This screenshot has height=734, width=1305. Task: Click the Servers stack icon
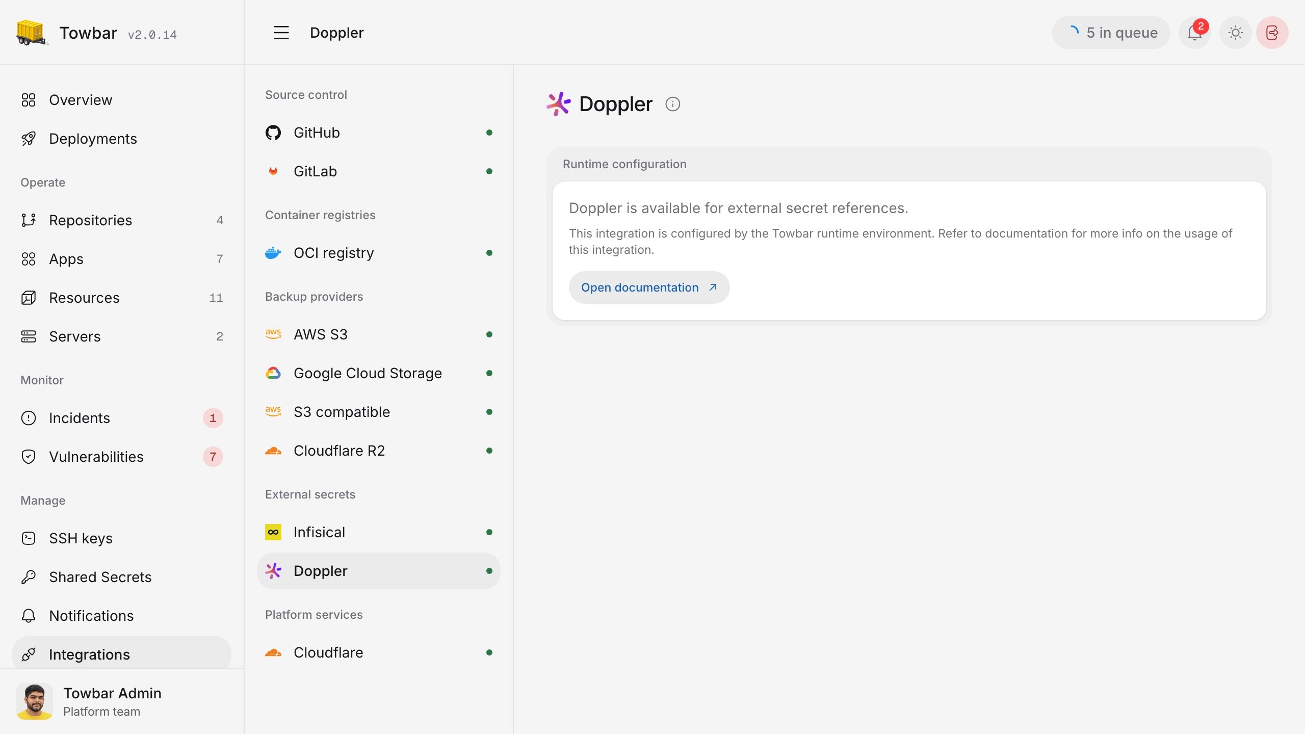pos(29,336)
